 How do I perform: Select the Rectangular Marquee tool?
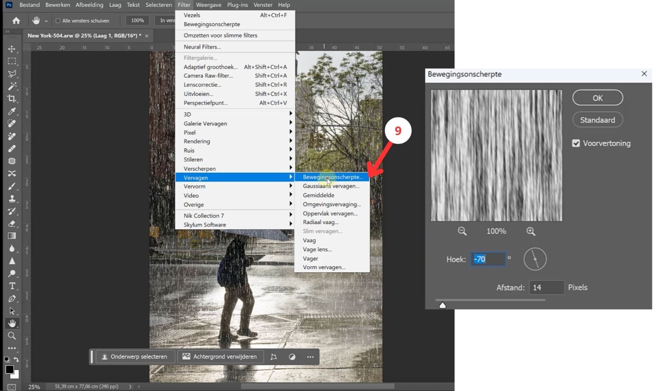tap(12, 61)
